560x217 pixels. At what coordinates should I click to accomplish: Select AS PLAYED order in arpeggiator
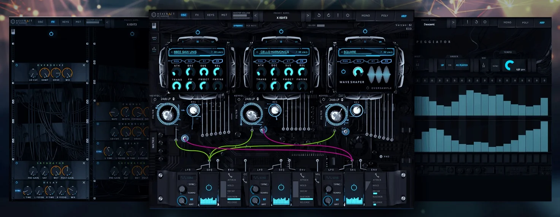click(x=462, y=65)
